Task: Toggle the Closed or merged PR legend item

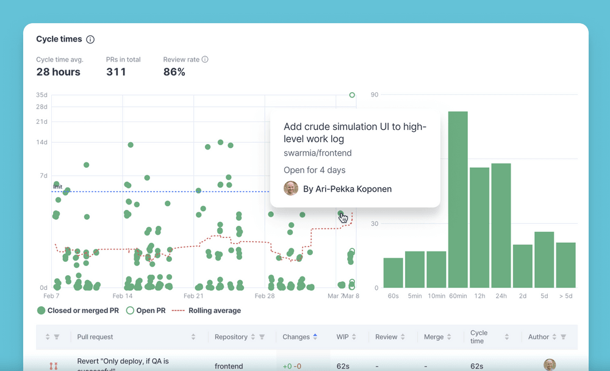Action: 79,311
